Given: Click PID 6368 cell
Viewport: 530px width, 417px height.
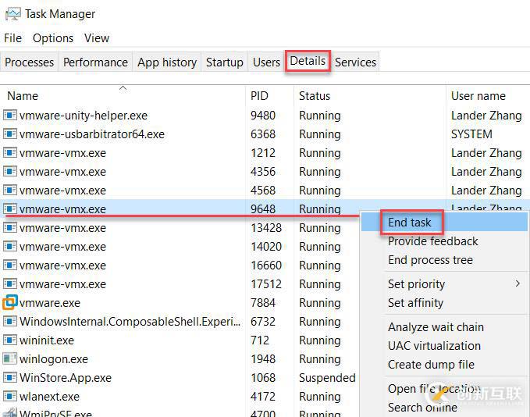Looking at the screenshot, I should click(x=263, y=134).
